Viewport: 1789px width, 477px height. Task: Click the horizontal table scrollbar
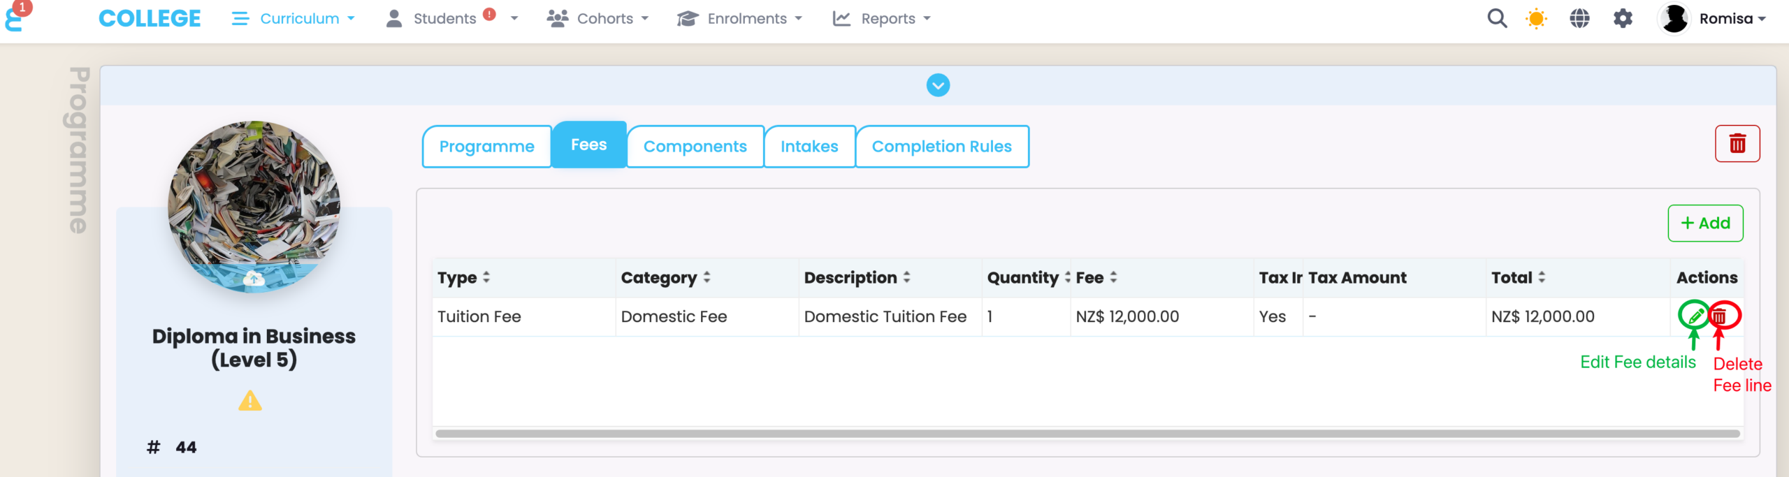1087,434
